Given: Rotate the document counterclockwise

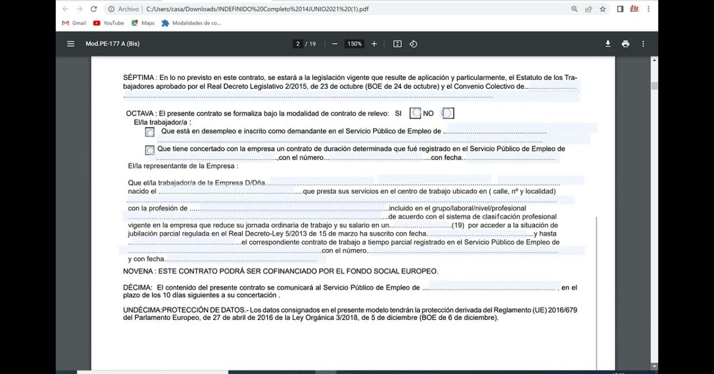Looking at the screenshot, I should (414, 43).
